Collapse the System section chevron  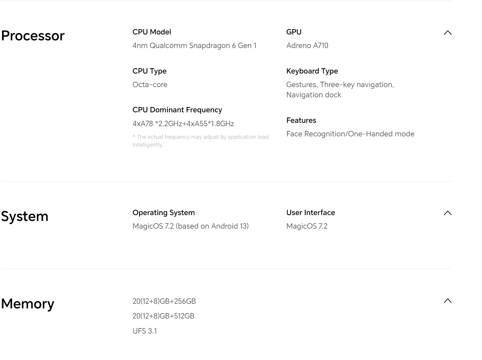click(x=447, y=213)
